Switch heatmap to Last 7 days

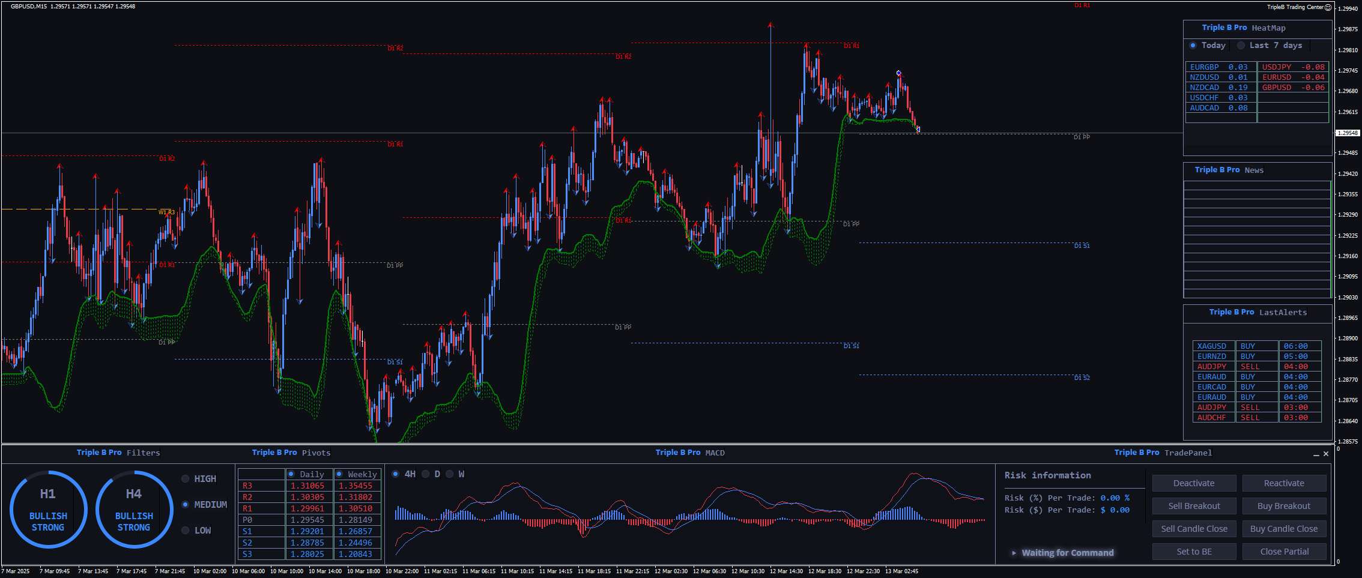1241,46
